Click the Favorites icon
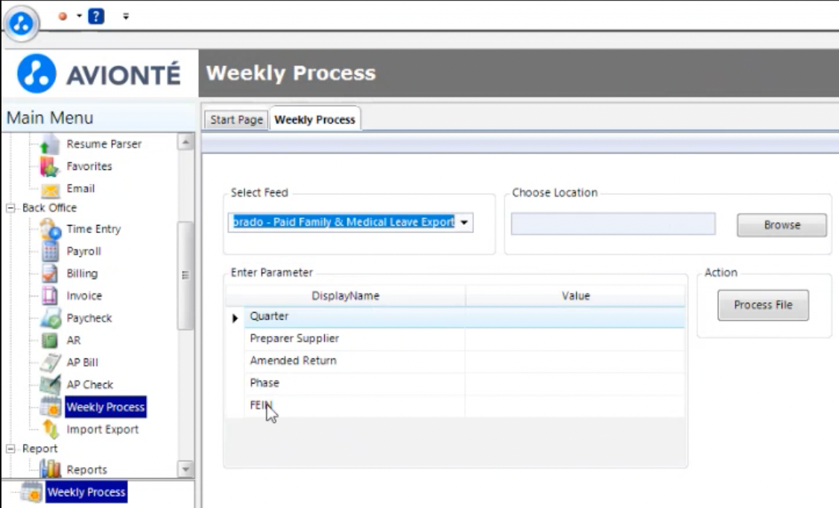 tap(50, 166)
